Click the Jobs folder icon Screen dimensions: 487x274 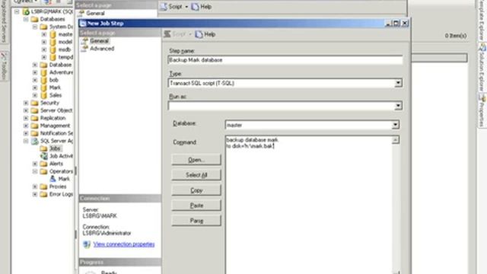[43, 148]
